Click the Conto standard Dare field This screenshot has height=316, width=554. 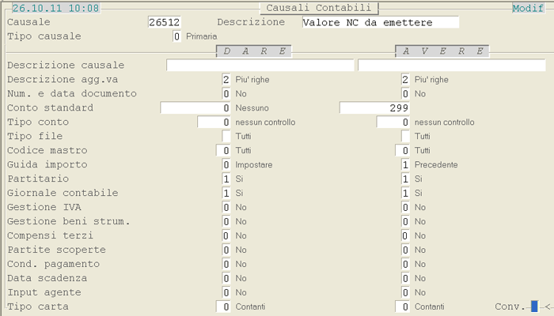195,108
